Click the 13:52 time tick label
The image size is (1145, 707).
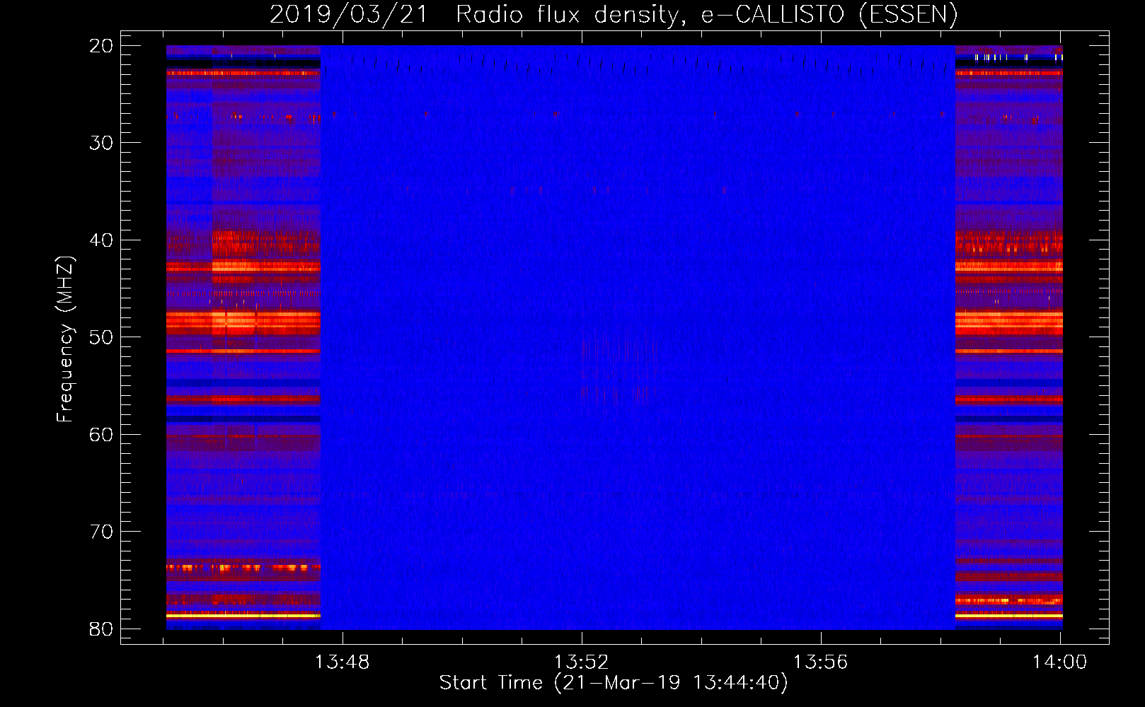coord(582,662)
